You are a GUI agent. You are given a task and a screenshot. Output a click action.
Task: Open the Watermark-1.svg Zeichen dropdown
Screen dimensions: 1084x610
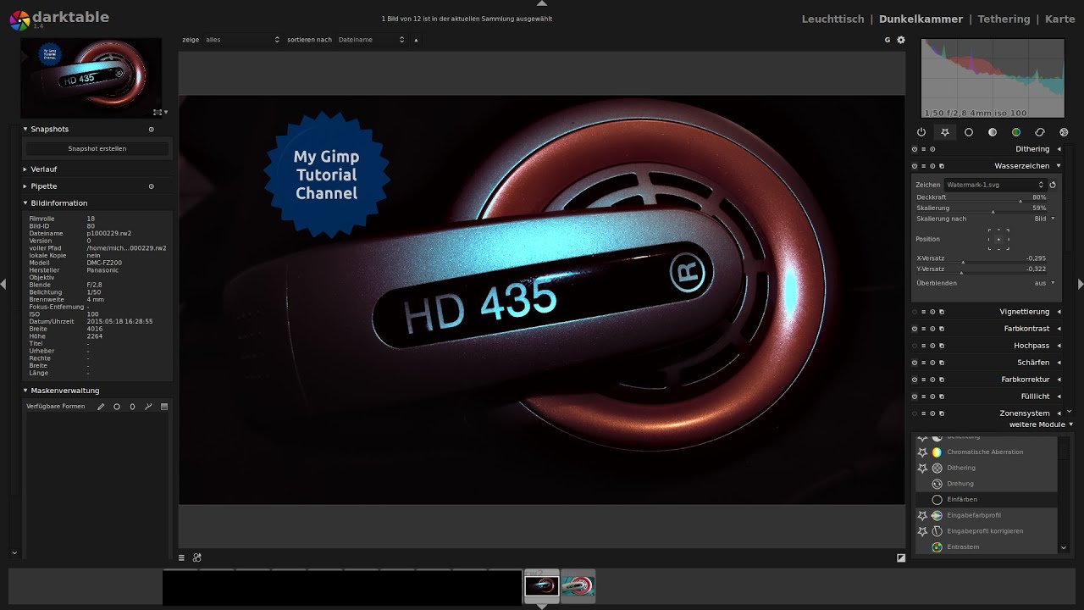pyautogui.click(x=995, y=185)
